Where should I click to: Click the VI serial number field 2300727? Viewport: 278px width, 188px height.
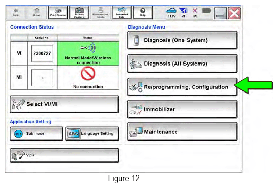pos(42,53)
